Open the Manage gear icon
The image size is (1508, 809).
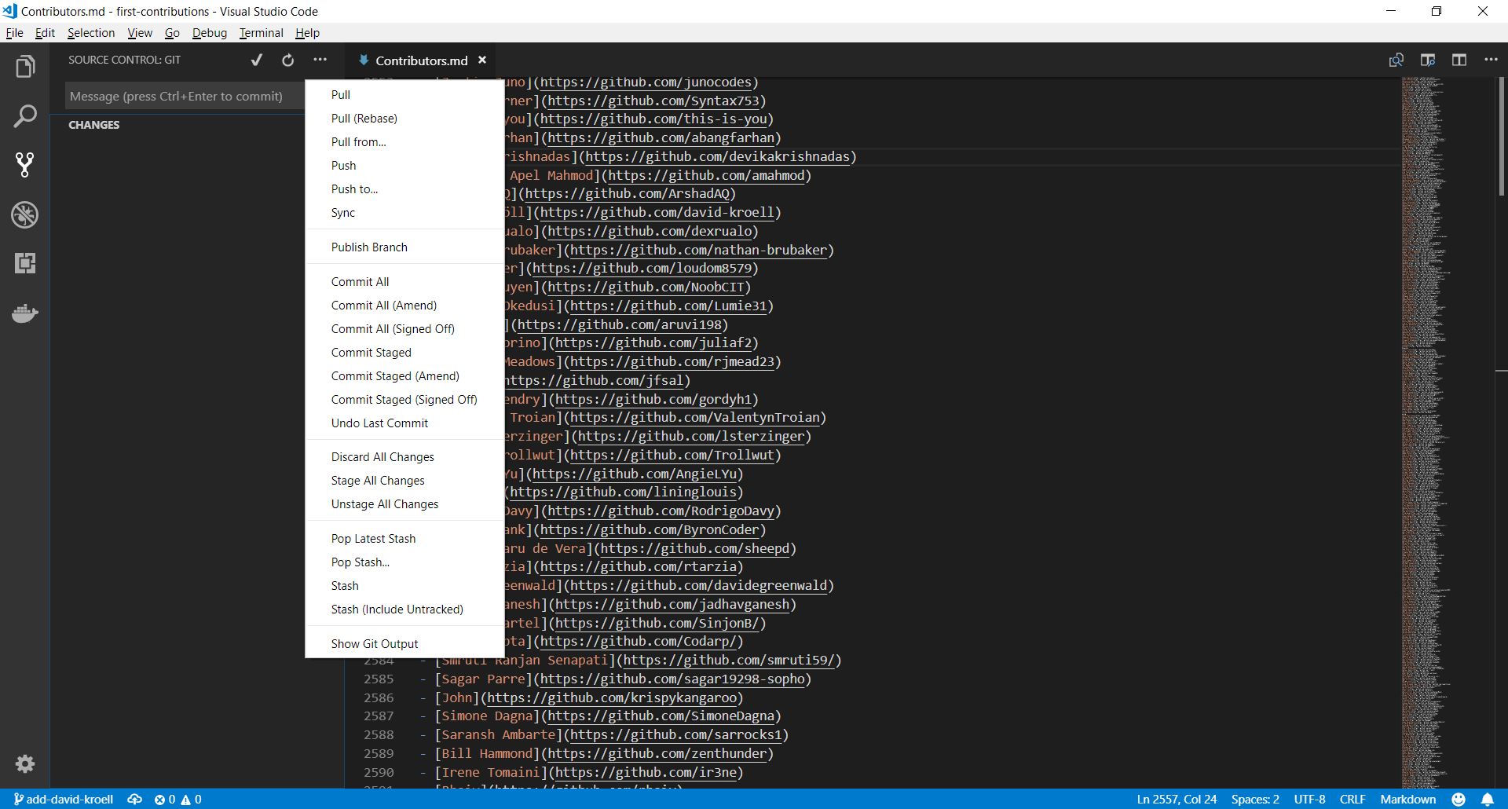click(x=25, y=763)
